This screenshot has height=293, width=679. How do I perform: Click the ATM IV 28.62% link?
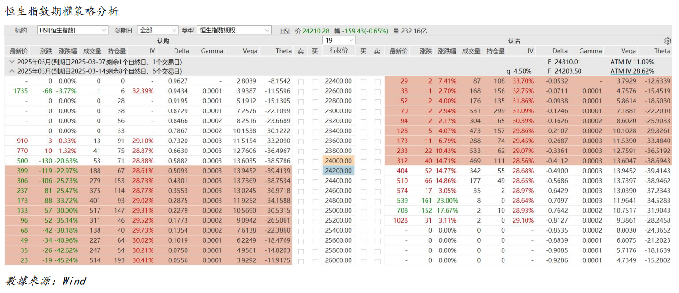pyautogui.click(x=632, y=71)
